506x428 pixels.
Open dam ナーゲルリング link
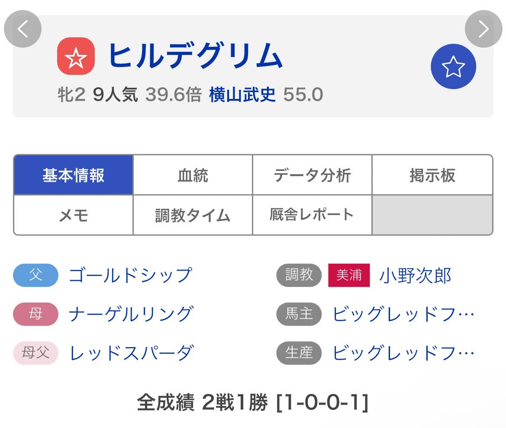(x=131, y=314)
